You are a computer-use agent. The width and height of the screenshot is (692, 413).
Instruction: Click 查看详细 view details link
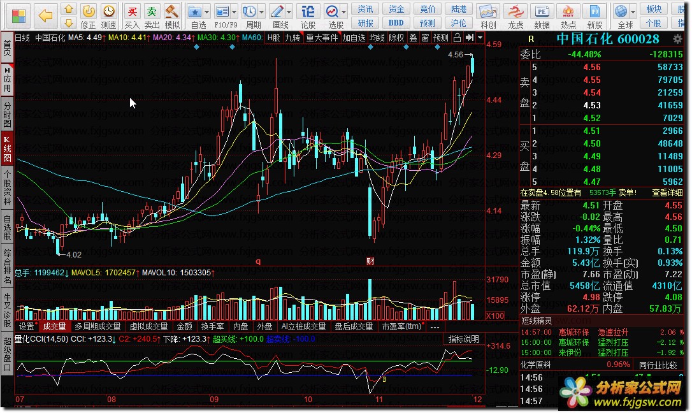coord(667,193)
